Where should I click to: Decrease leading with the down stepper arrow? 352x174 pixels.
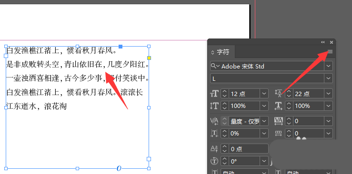click(289, 96)
